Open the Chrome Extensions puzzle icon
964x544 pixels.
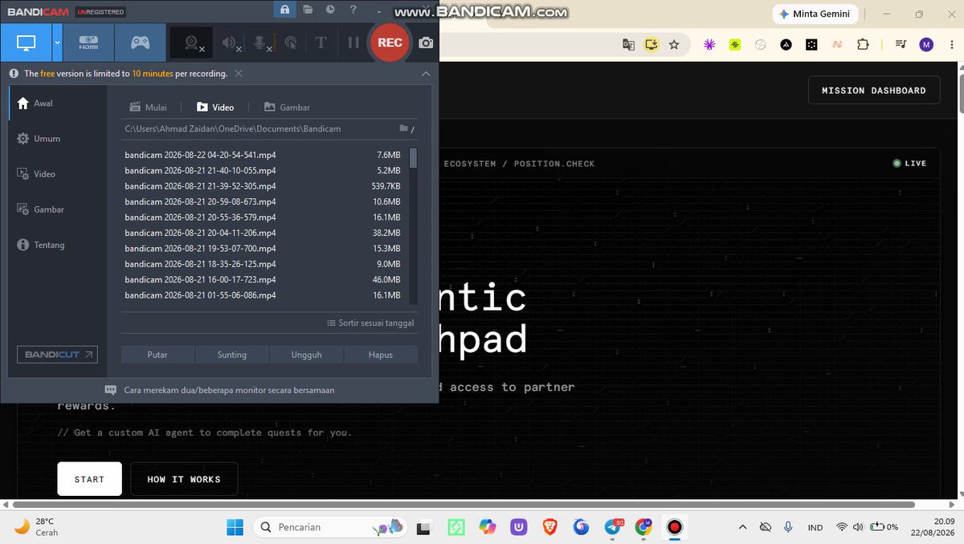[863, 45]
